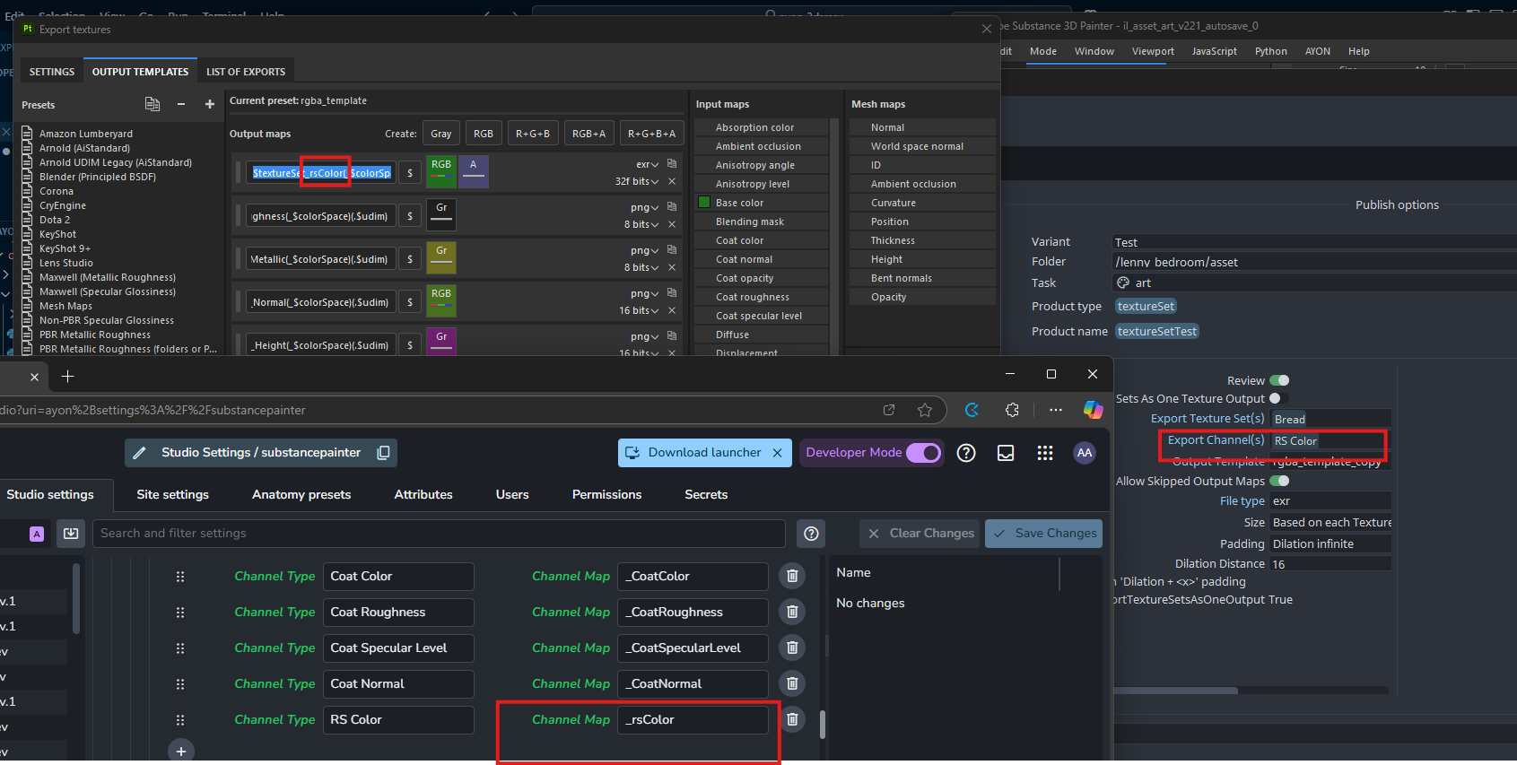Open Export Channel(s) dropdown showing RS Color
The height and width of the screenshot is (765, 1517).
(x=1331, y=440)
